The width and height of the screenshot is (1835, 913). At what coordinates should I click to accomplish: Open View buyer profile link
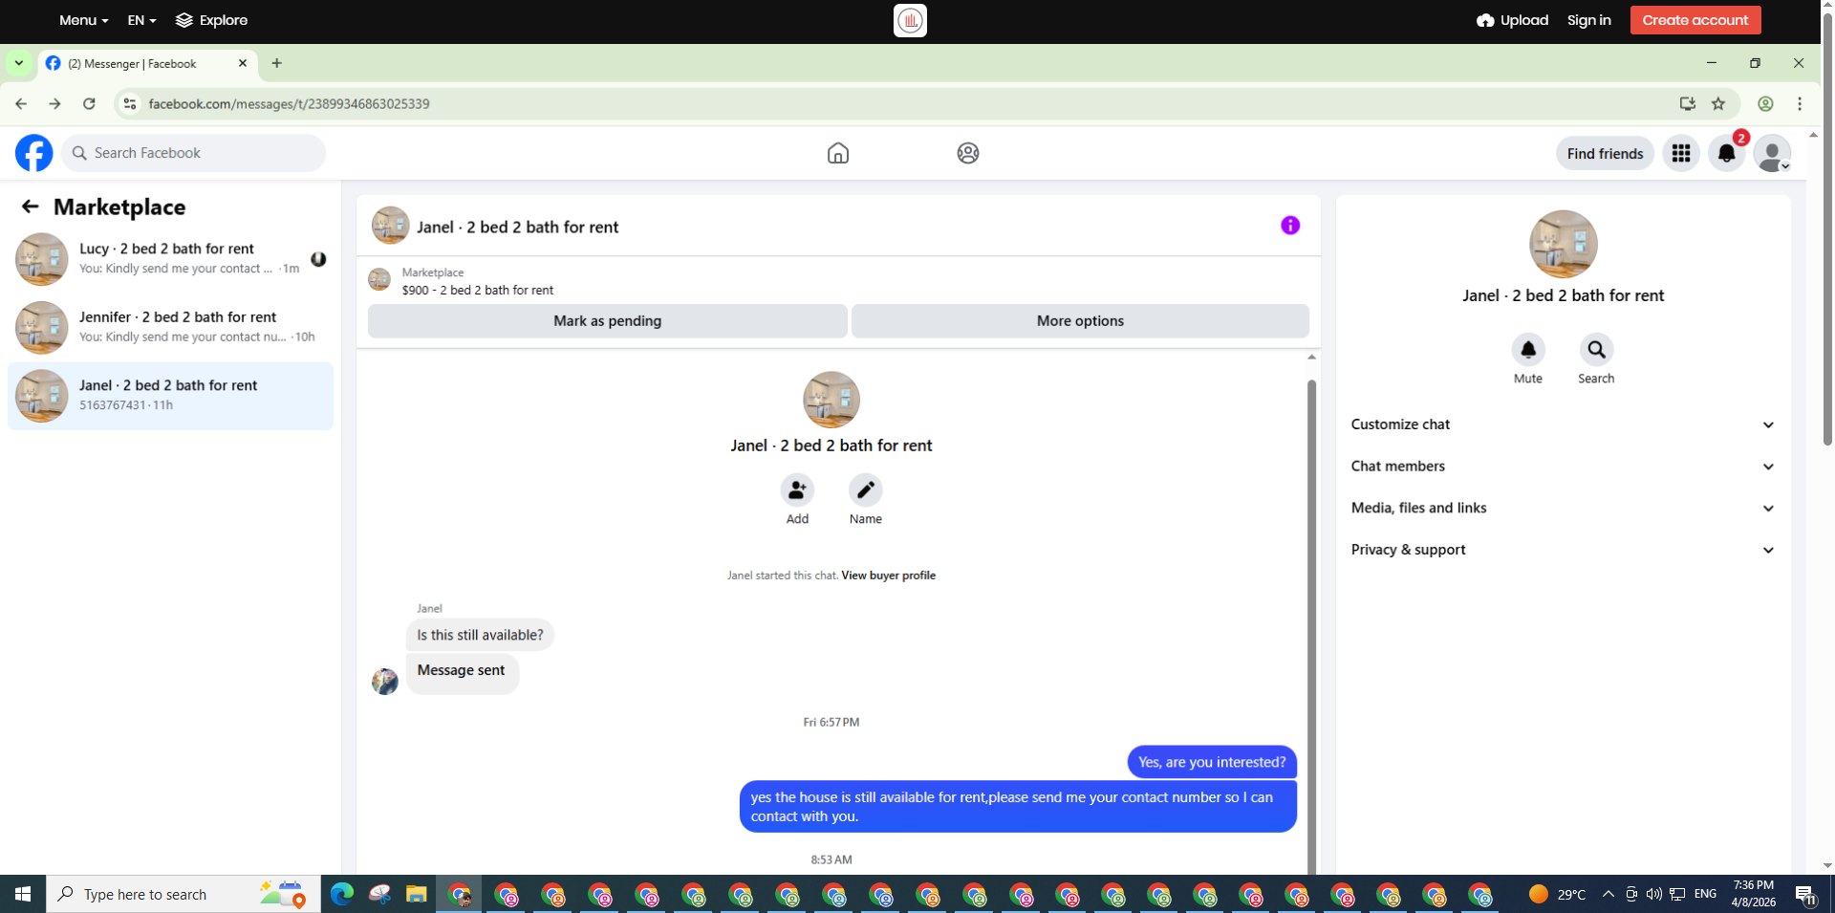[888, 576]
